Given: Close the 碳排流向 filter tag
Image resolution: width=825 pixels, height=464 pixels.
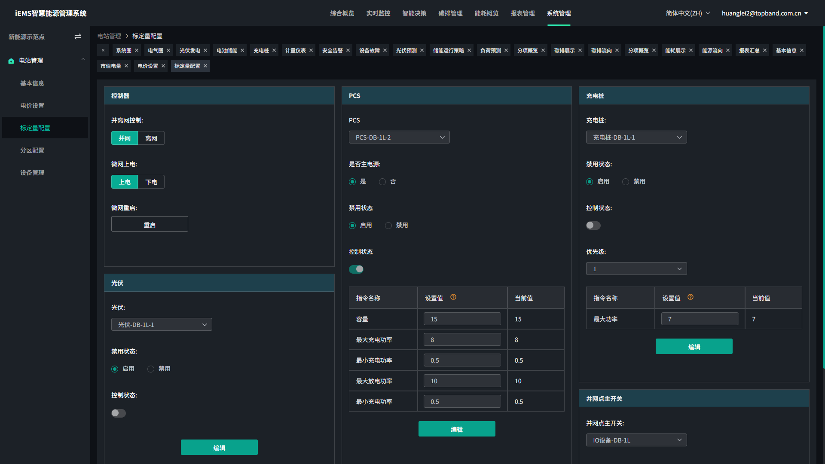Looking at the screenshot, I should [617, 50].
